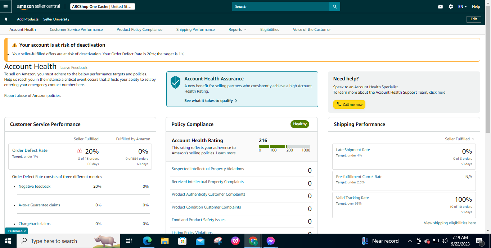The height and width of the screenshot is (248, 491).
Task: Click the Windows Type here to search box
Action: tap(68, 241)
